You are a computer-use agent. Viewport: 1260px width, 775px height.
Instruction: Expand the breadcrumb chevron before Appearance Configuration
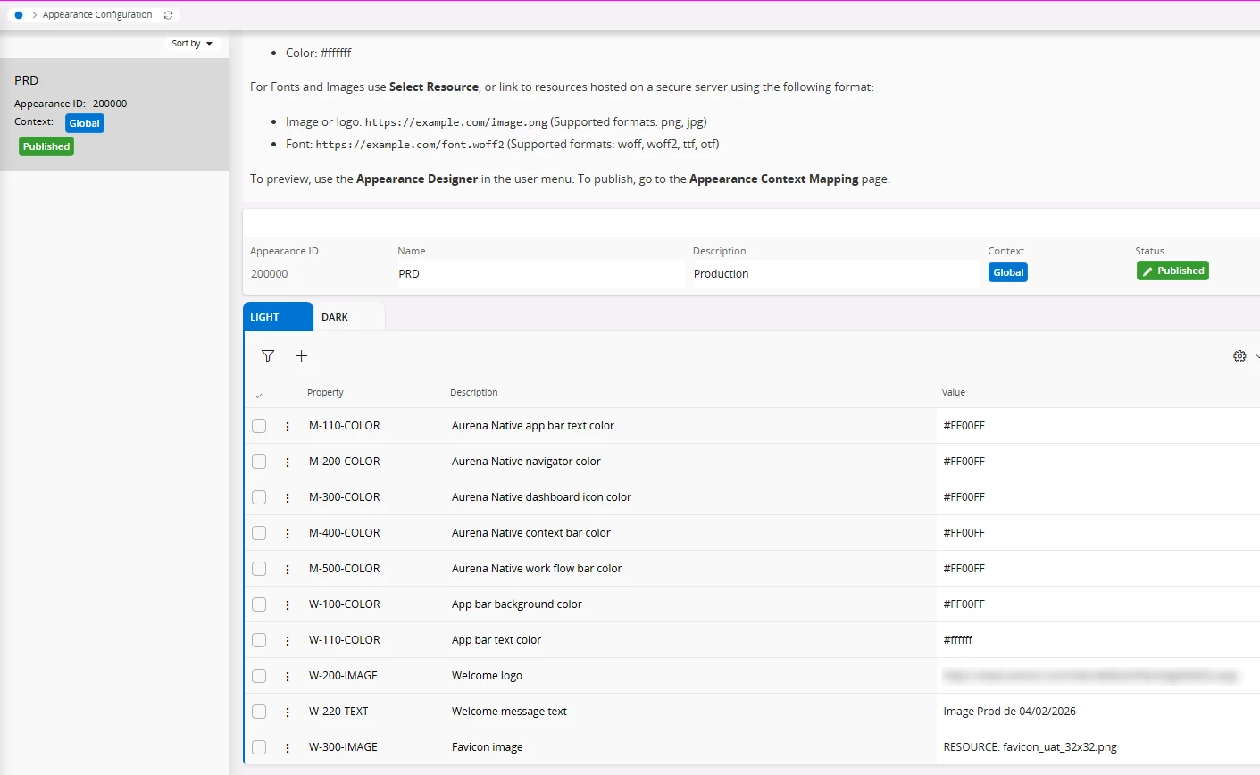click(x=34, y=15)
